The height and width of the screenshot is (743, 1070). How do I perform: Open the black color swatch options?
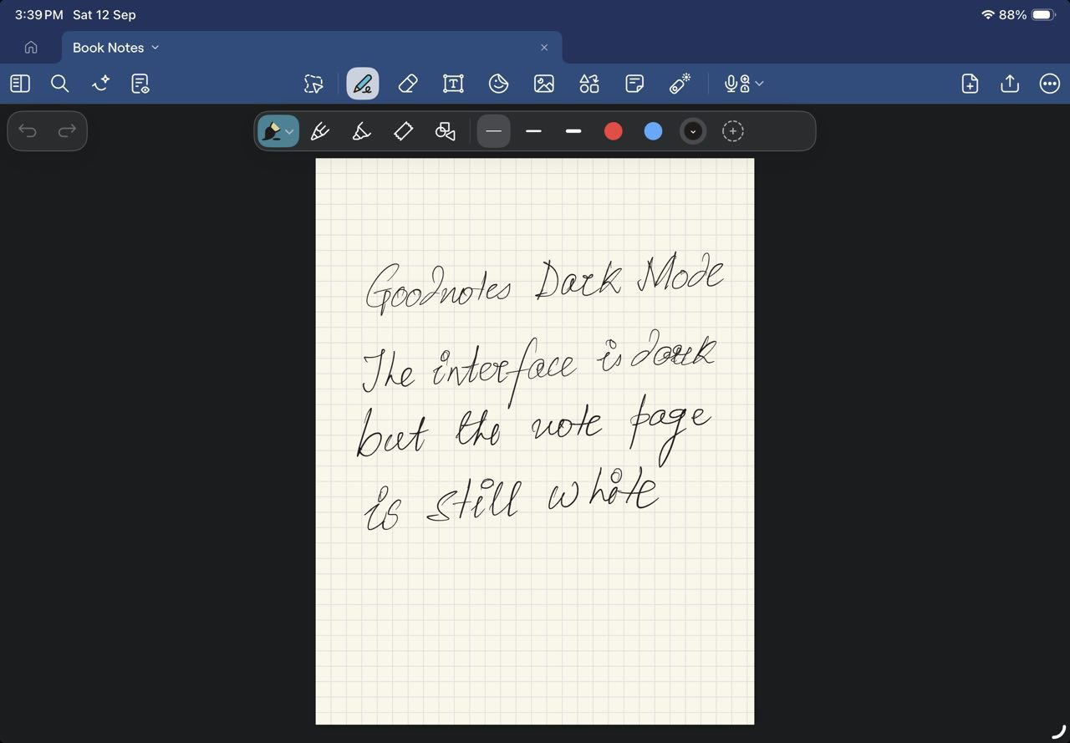pyautogui.click(x=693, y=131)
